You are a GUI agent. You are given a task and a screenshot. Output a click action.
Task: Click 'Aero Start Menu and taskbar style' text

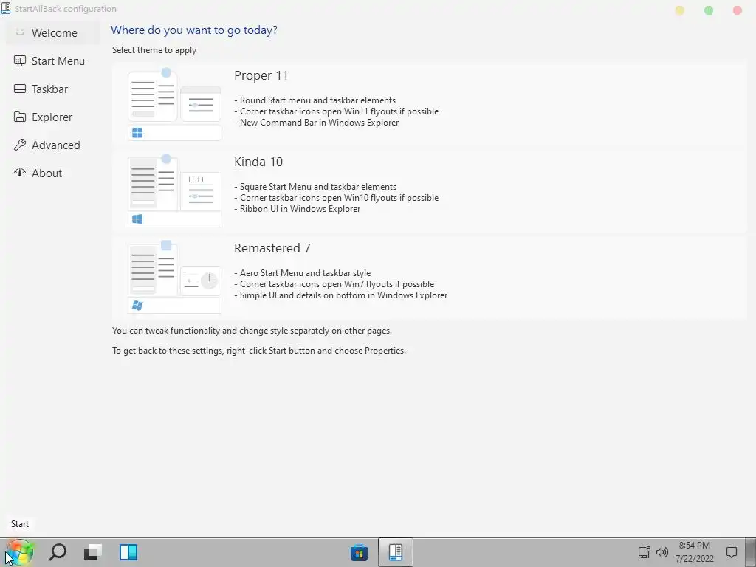[305, 273]
